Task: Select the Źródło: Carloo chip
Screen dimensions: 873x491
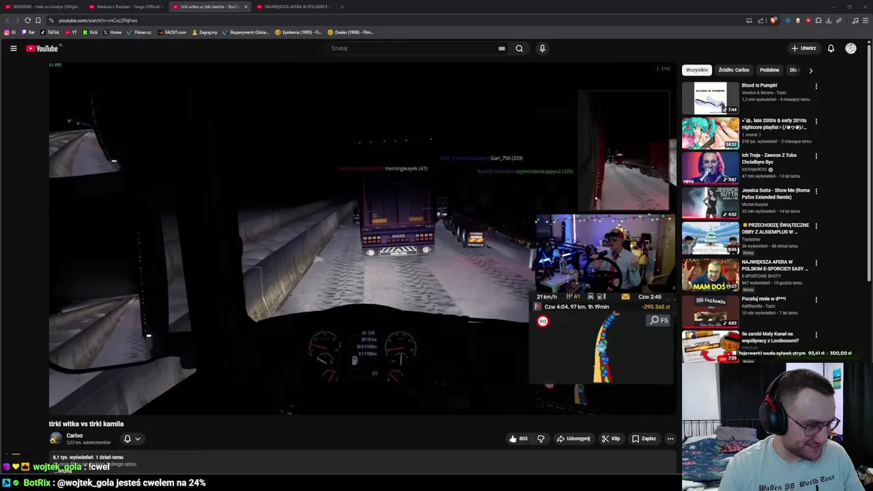Action: pos(733,70)
